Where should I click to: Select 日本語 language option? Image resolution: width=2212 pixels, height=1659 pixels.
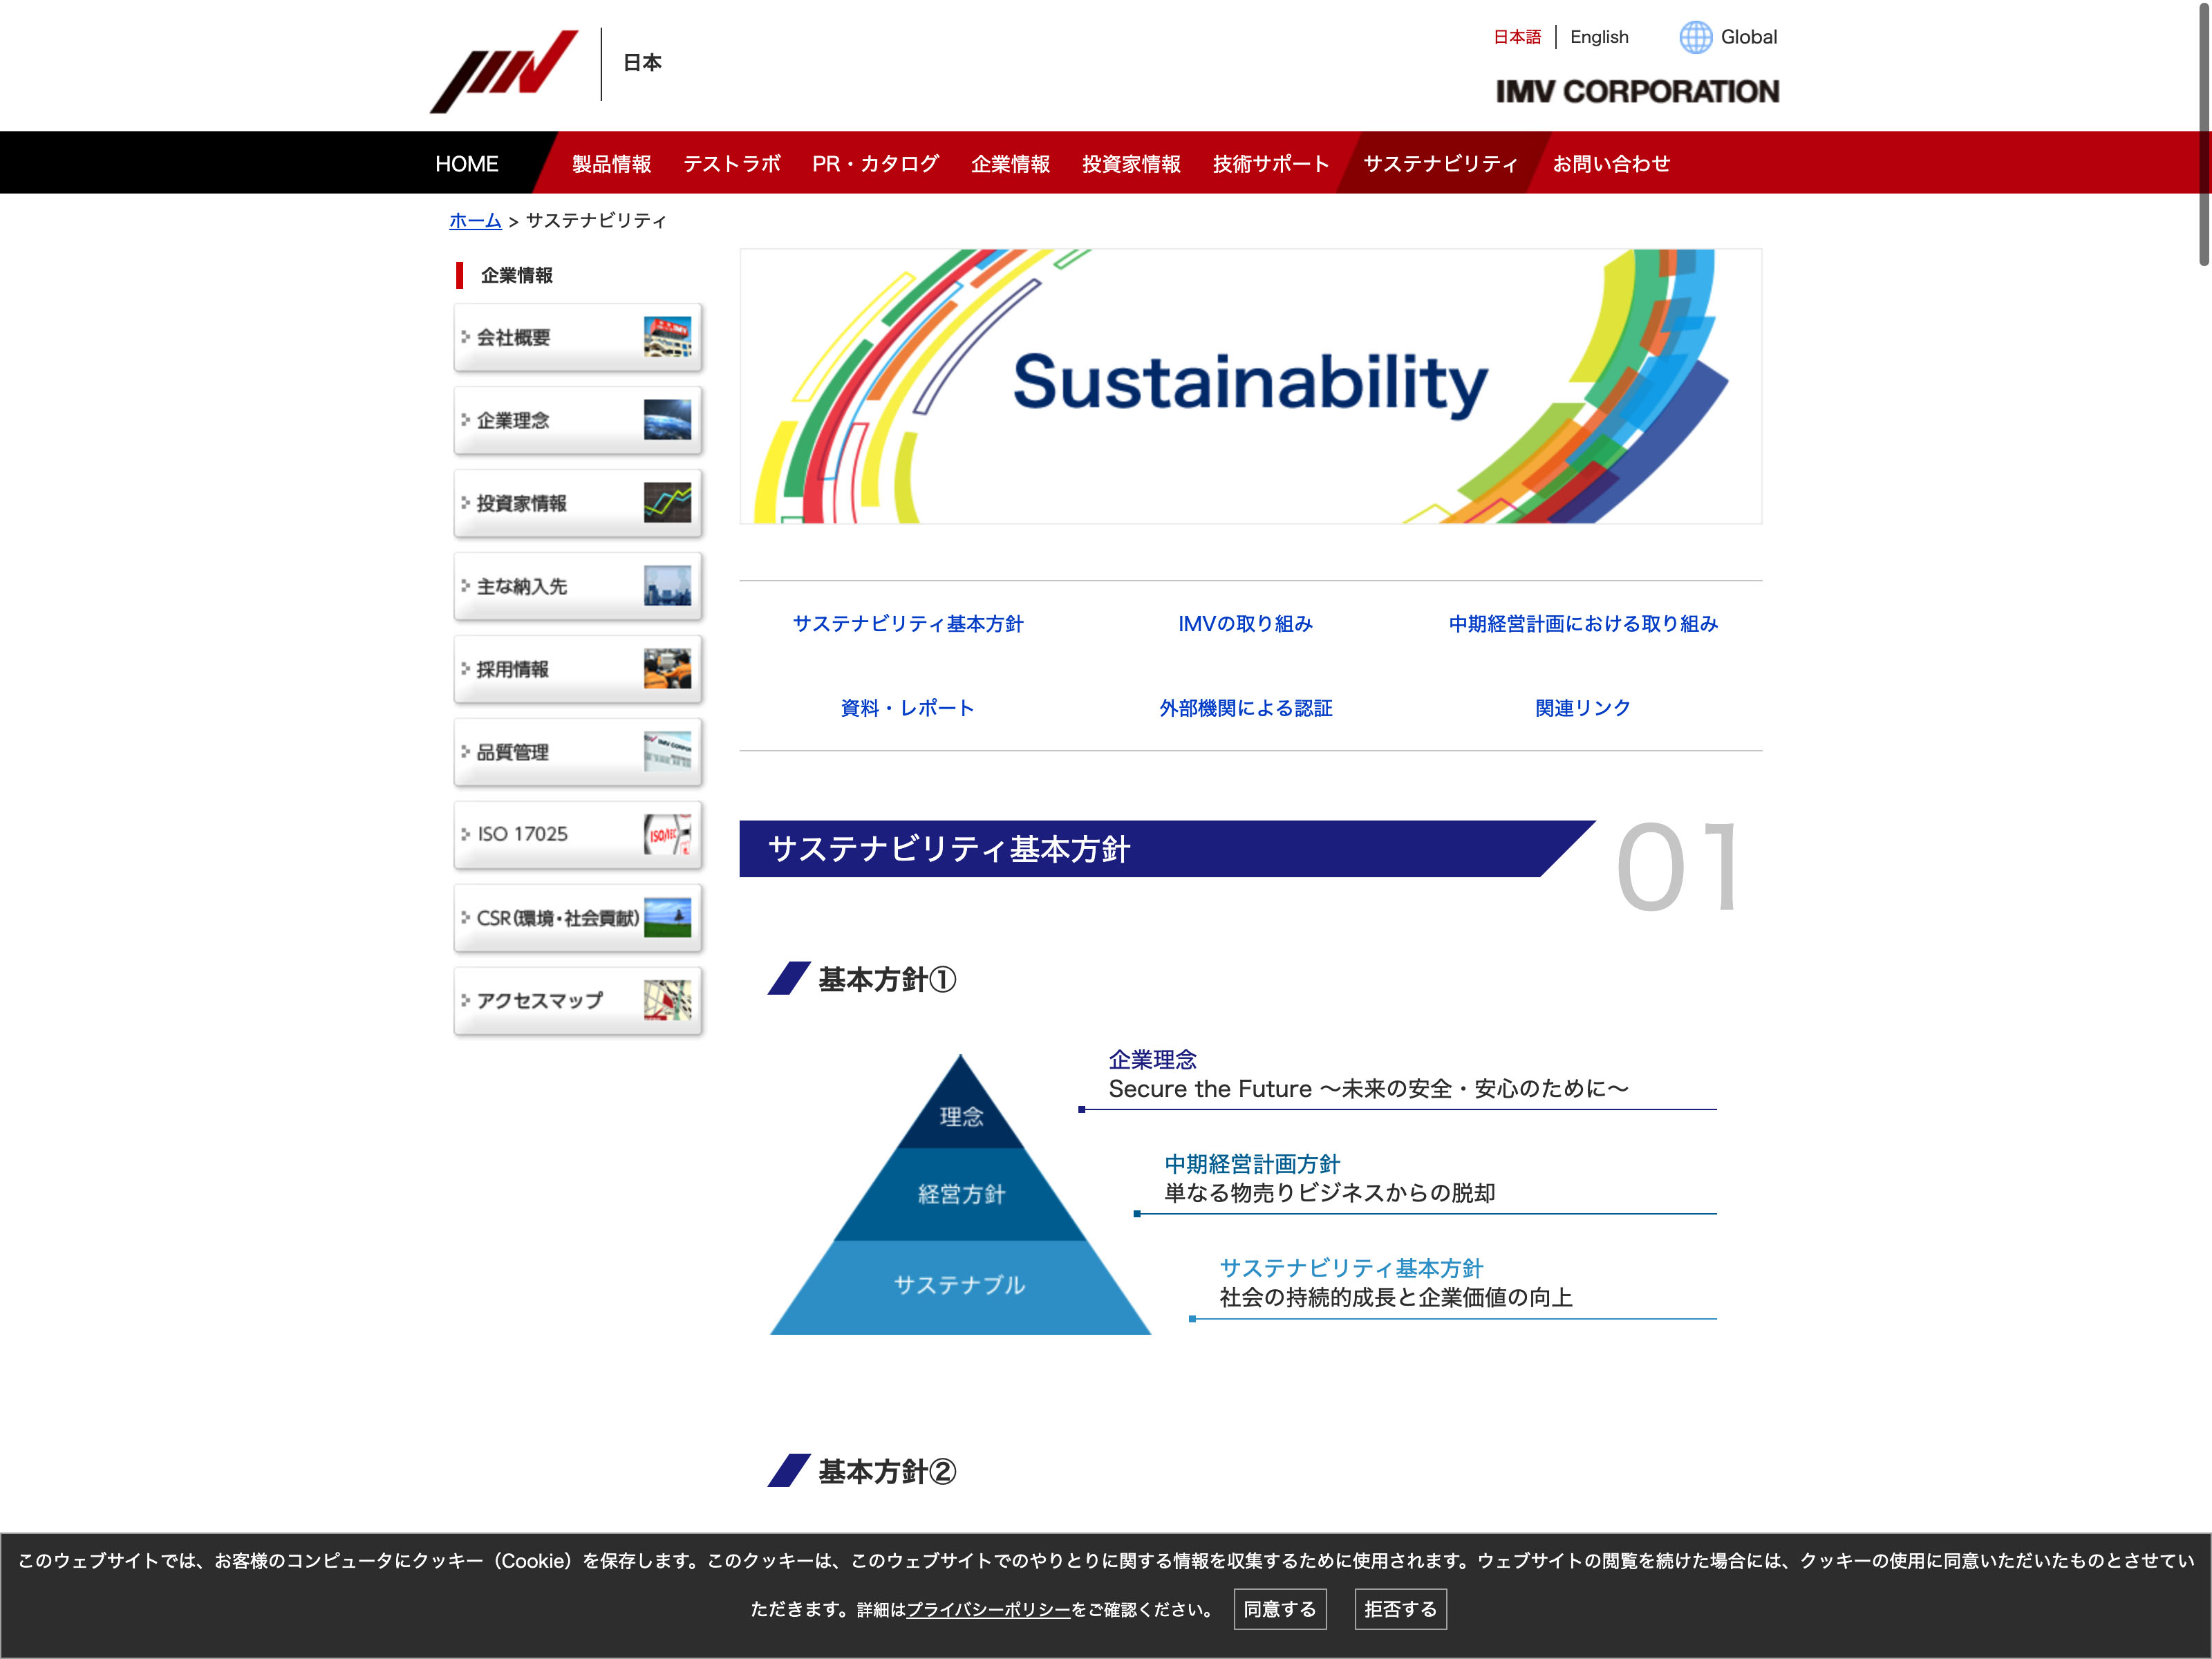tap(1516, 37)
